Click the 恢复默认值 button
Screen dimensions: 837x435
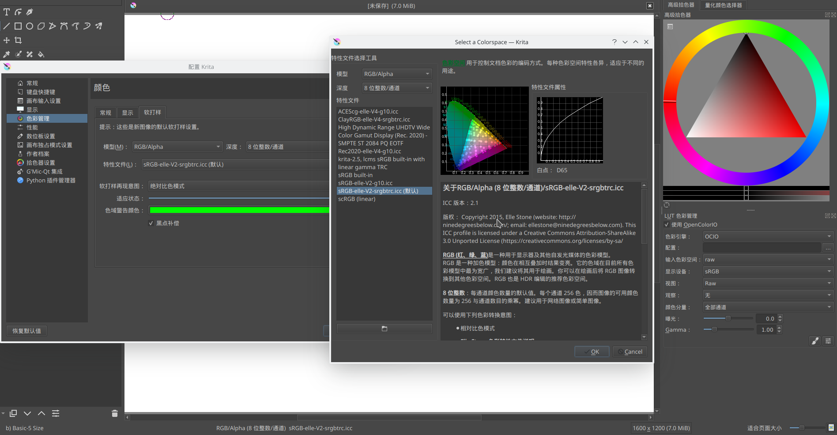[x=26, y=330]
